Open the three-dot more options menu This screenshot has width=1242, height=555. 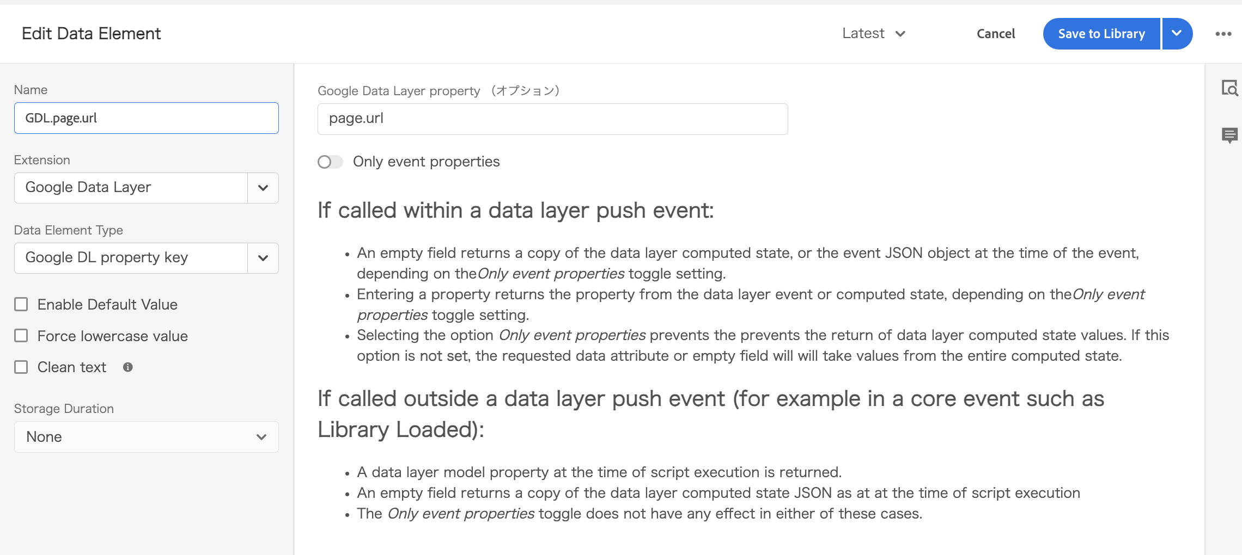(1223, 34)
